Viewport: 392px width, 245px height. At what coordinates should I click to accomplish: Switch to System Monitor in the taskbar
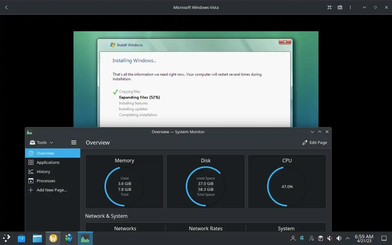(85, 238)
